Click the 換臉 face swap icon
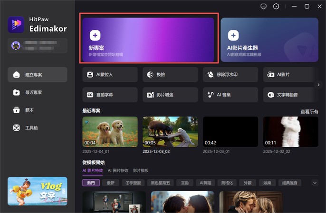Image resolution: width=326 pixels, height=213 pixels. pyautogui.click(x=150, y=74)
